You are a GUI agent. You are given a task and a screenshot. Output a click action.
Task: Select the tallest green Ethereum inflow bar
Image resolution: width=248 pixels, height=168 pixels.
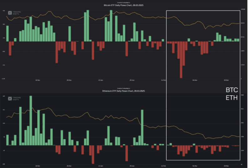click(31, 120)
